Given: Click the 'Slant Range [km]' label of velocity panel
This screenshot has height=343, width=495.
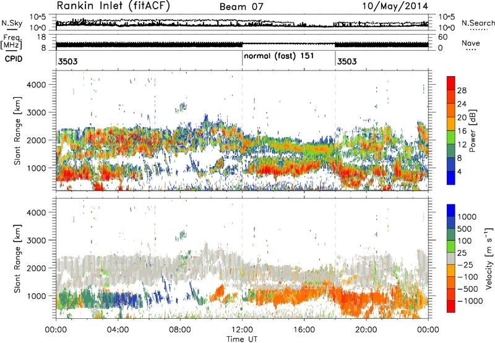Looking at the screenshot, I should pyautogui.click(x=17, y=259).
